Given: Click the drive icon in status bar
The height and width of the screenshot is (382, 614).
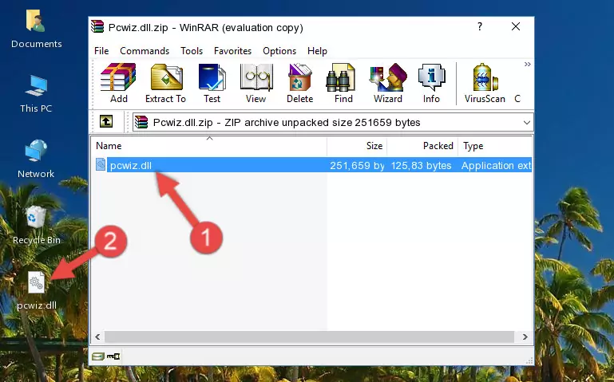Looking at the screenshot, I should click(98, 356).
